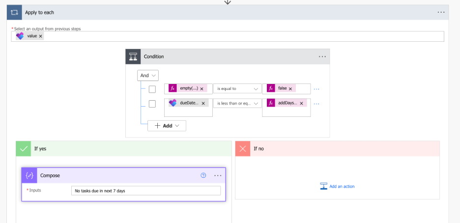460x223 pixels.
Task: Click the false expression token
Action: pyautogui.click(x=281, y=88)
